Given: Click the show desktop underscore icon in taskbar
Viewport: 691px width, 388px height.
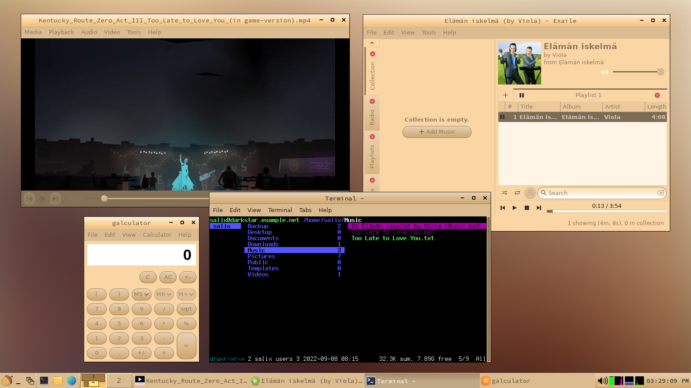Looking at the screenshot, I should click(18, 381).
